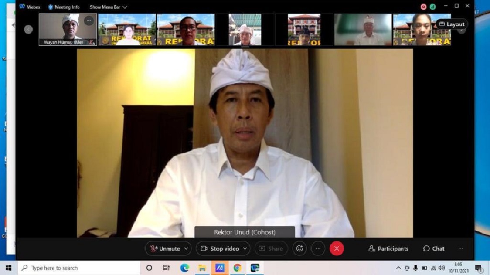This screenshot has height=275, width=490.
Task: Go to previous participants with left arrow
Action: 28,29
